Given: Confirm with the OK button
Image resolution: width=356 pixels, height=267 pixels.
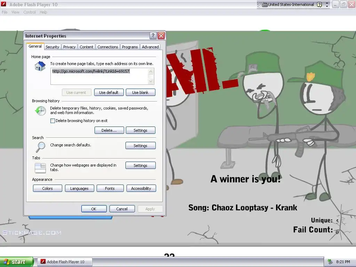Looking at the screenshot, I should tap(94, 209).
